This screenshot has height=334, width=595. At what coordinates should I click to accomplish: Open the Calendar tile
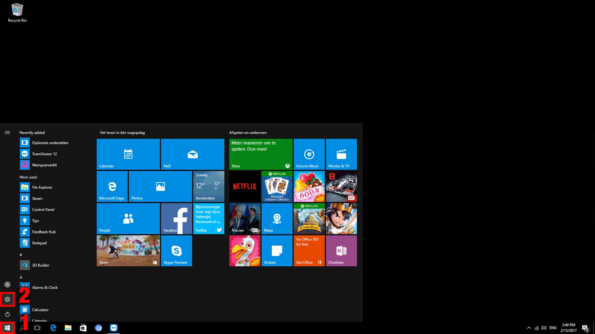coord(128,154)
